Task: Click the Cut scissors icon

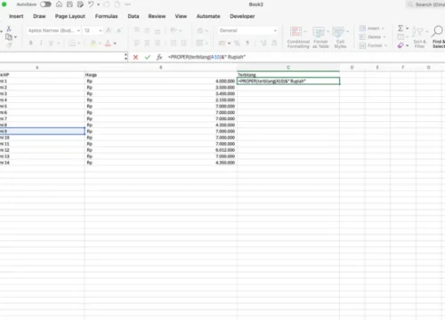Action: point(9,28)
